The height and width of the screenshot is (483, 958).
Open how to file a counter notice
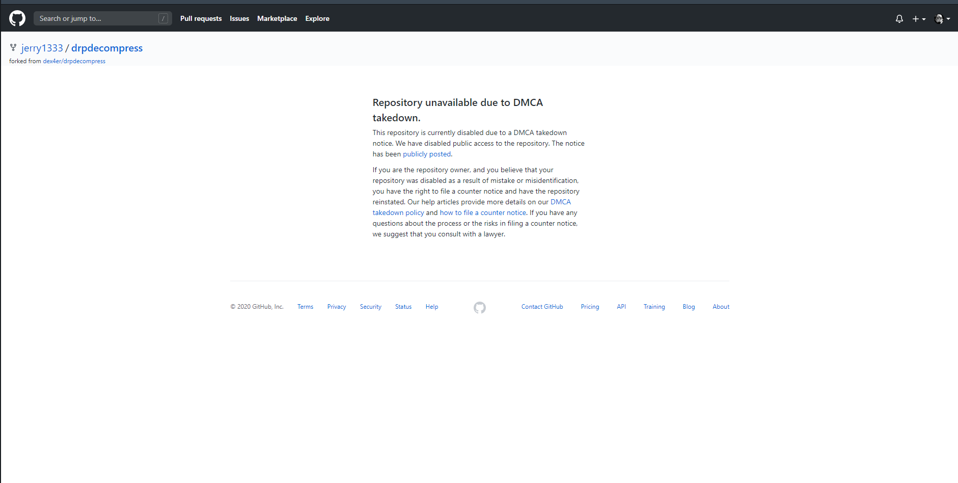pyautogui.click(x=482, y=212)
